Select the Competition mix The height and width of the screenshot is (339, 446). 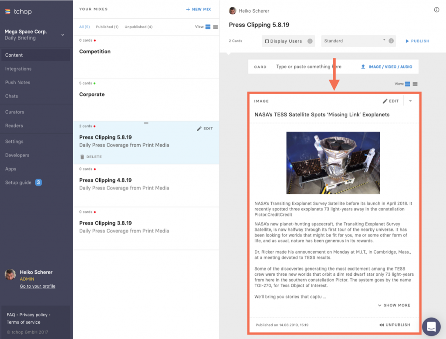point(146,57)
